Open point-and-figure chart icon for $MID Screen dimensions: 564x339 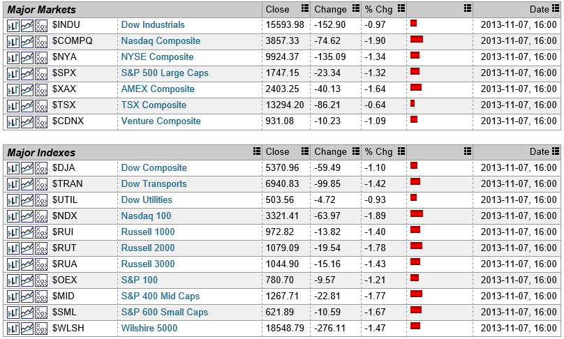point(41,296)
